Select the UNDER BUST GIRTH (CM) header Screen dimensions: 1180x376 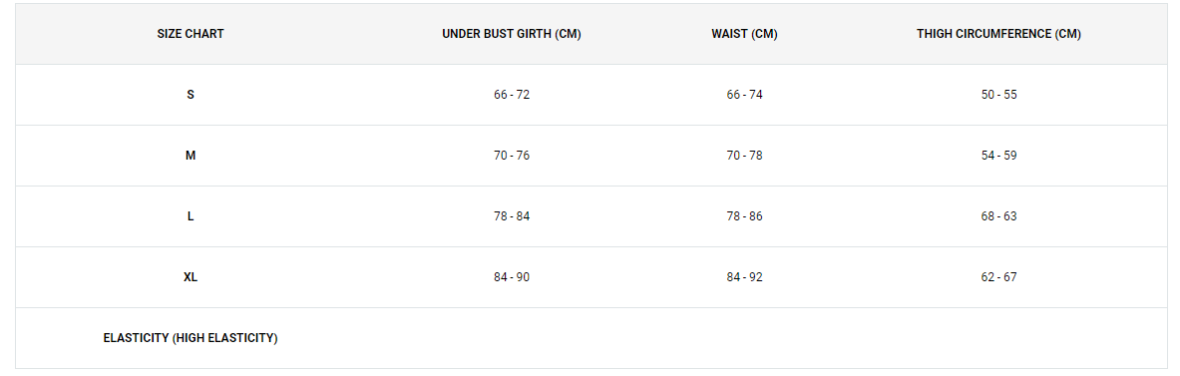click(x=512, y=34)
